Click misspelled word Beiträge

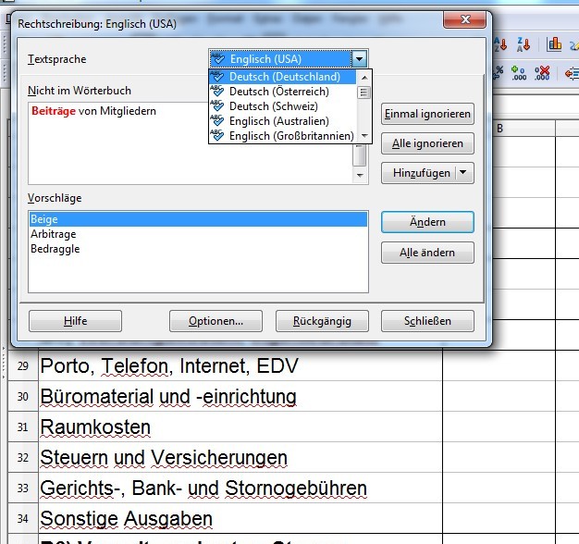pyautogui.click(x=54, y=111)
